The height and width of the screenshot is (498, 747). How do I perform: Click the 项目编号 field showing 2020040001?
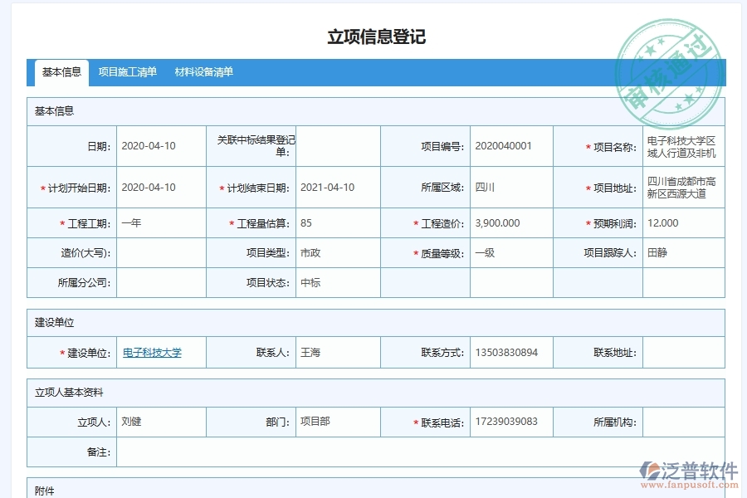pos(508,145)
